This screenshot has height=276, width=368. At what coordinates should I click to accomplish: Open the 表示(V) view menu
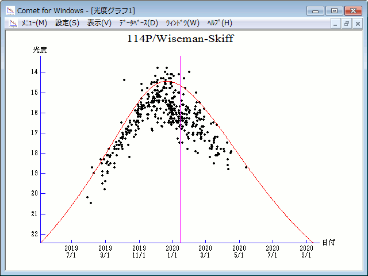(99, 23)
